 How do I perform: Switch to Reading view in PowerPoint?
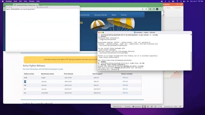click(152, 107)
